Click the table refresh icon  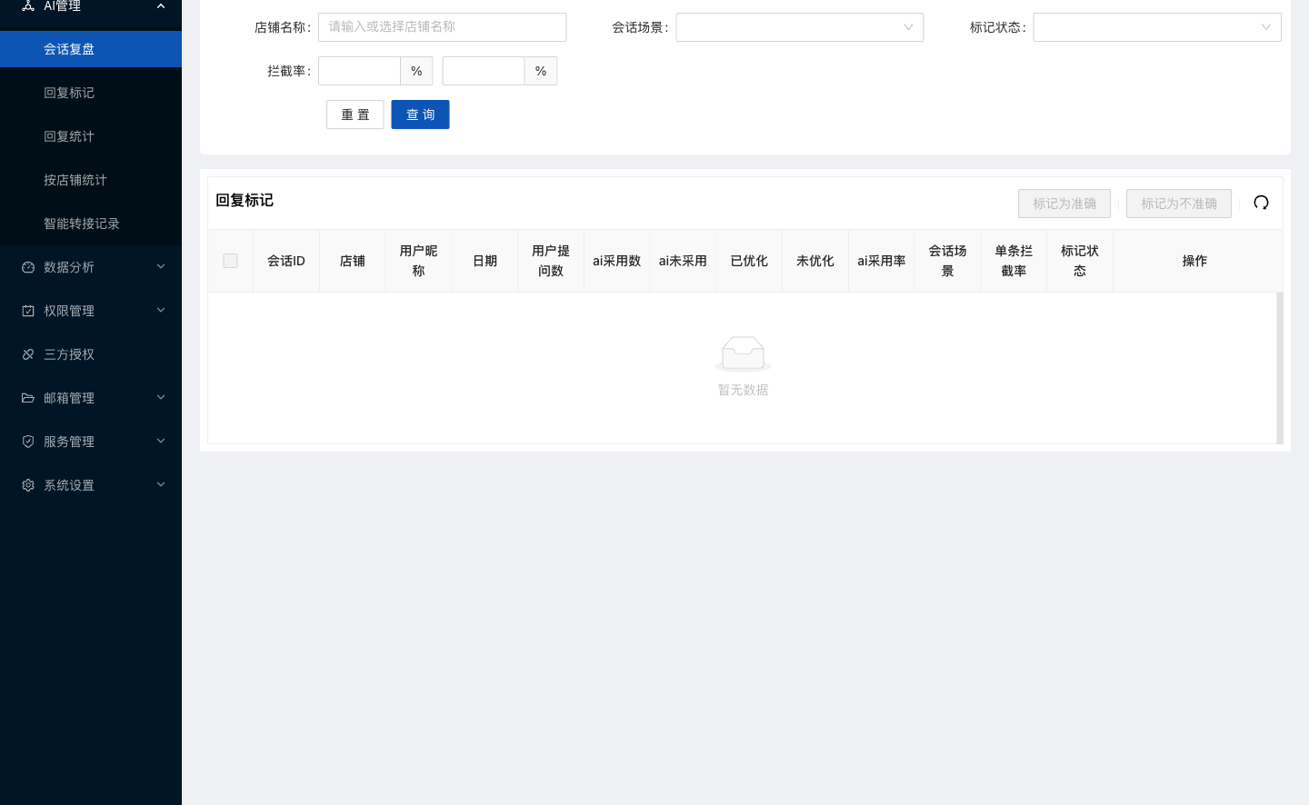pyautogui.click(x=1261, y=203)
